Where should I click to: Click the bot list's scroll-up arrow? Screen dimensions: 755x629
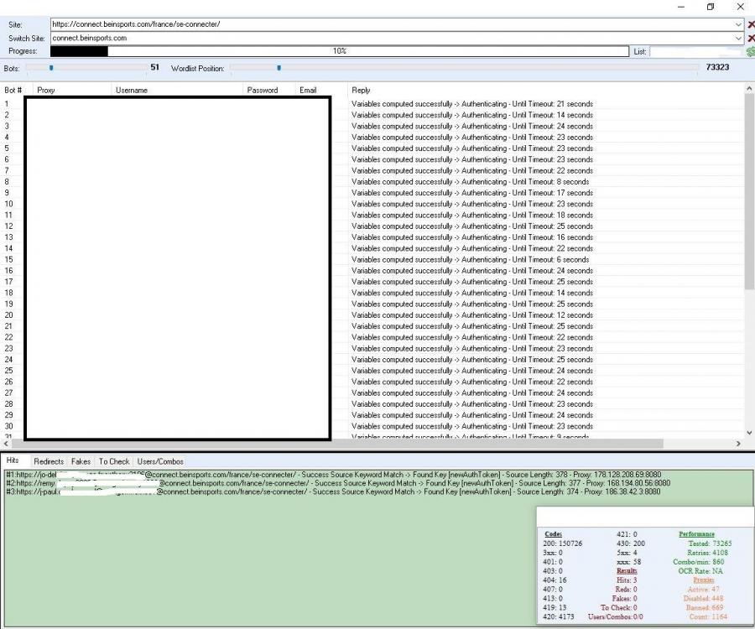(749, 88)
